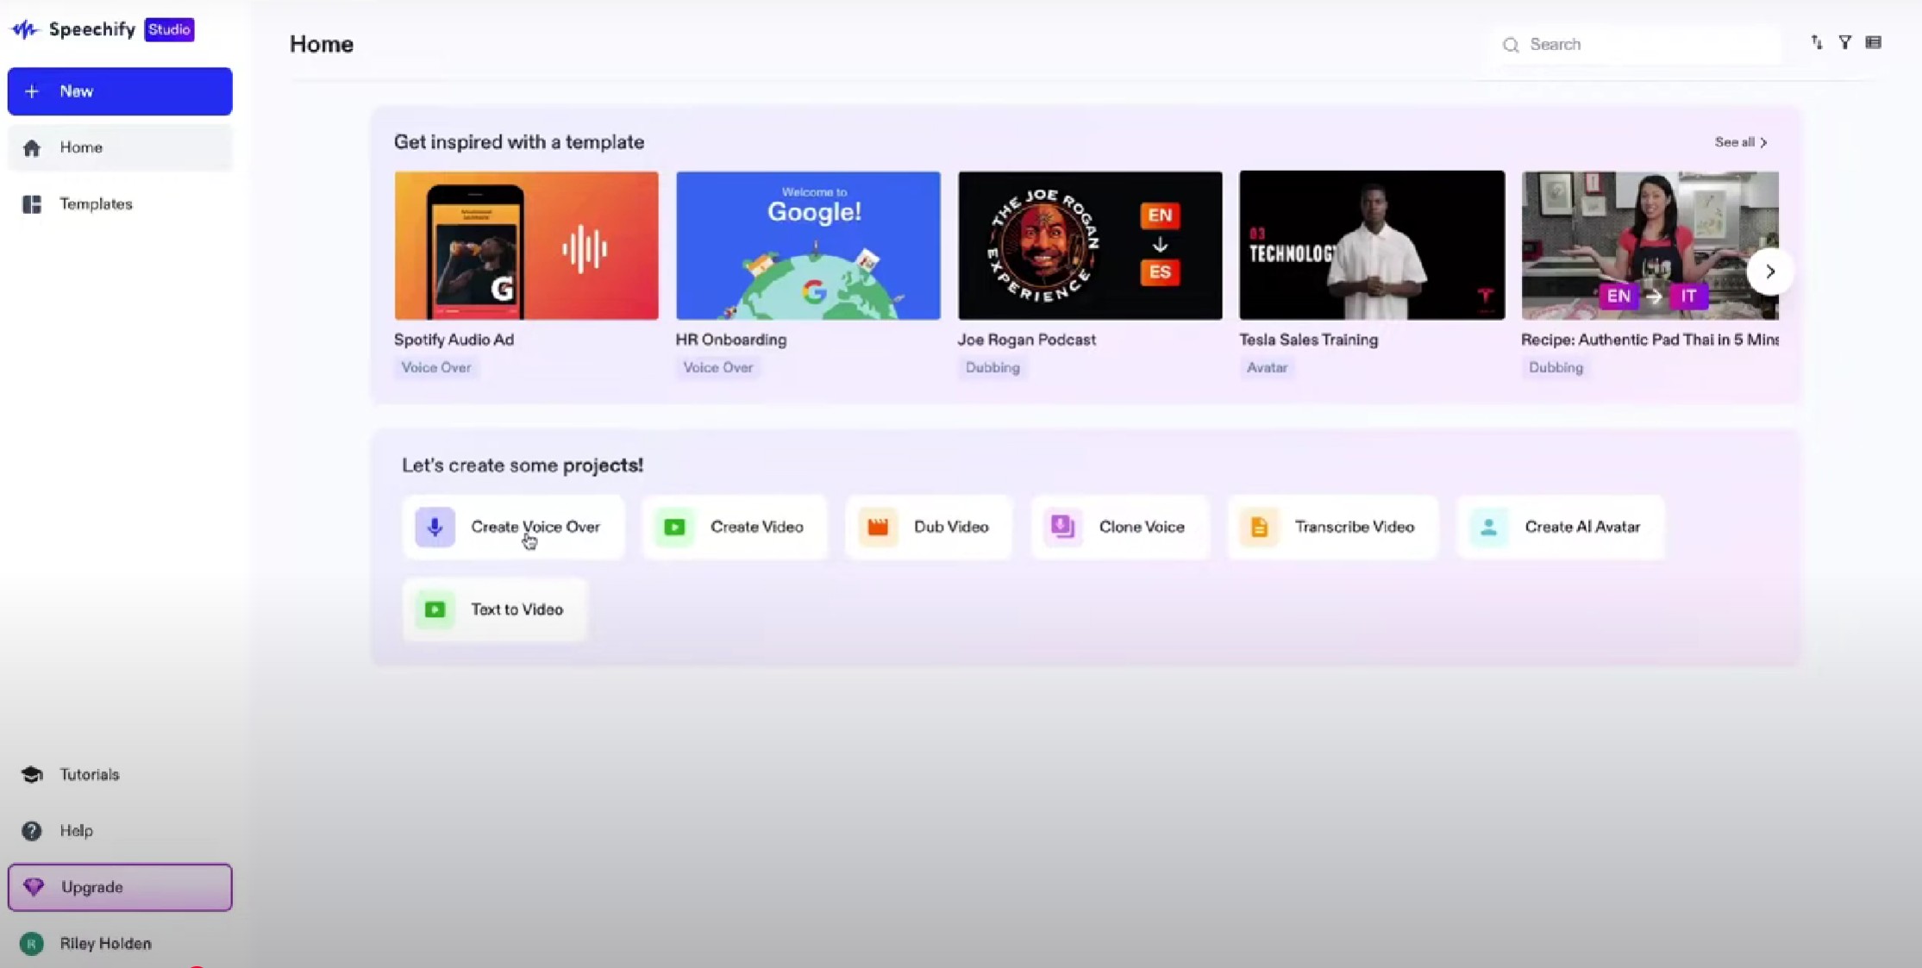Click the Create AI Avatar icon
Viewport: 1922px width, 968px height.
tap(1490, 526)
